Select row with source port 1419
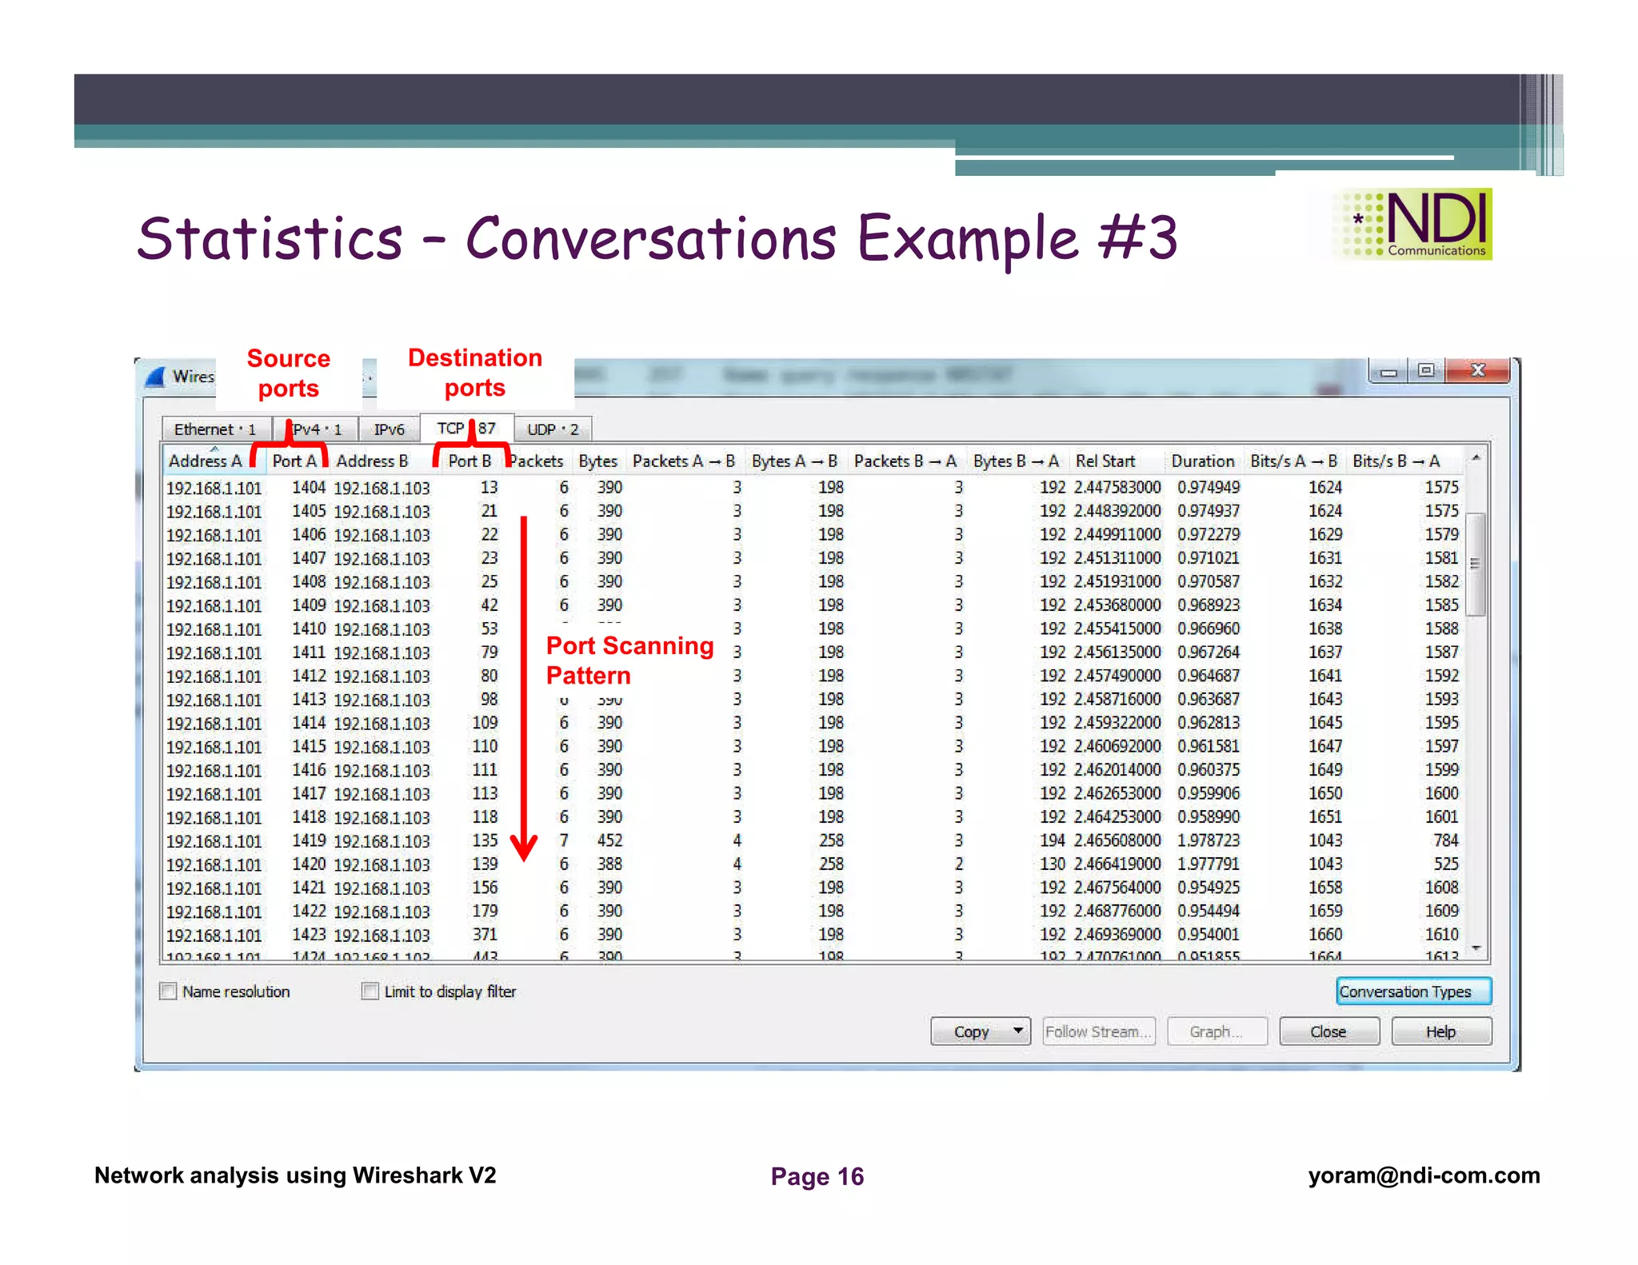Screen dimensions: 1638x1265 pyautogui.click(x=813, y=841)
